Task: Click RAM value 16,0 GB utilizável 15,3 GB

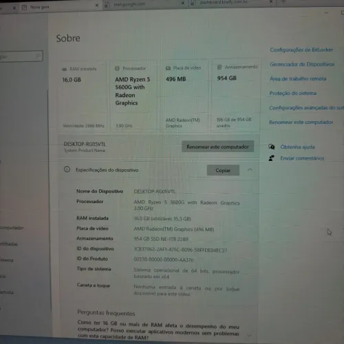Action: click(x=162, y=219)
